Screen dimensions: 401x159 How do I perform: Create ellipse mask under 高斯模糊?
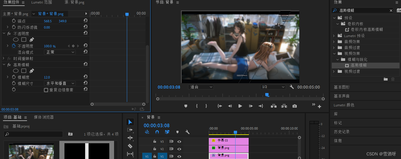click(x=16, y=71)
